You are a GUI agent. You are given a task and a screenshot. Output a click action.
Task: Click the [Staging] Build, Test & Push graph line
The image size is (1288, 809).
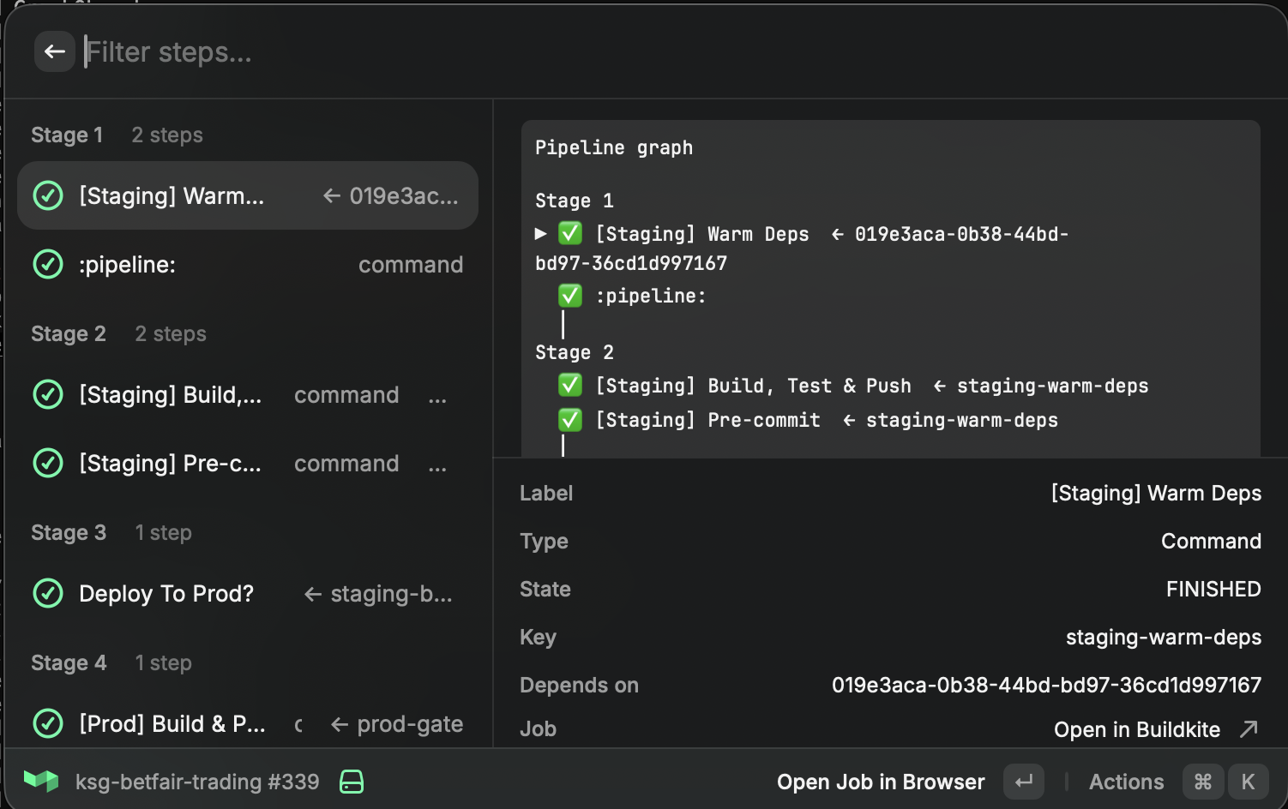pyautogui.click(x=853, y=386)
